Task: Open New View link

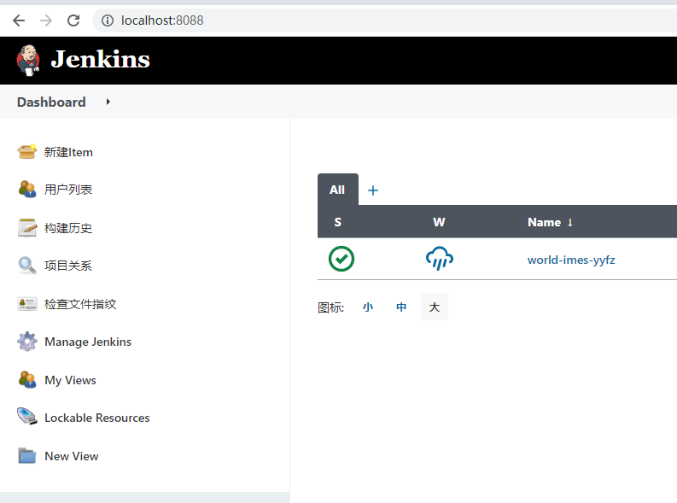Action: click(x=72, y=456)
